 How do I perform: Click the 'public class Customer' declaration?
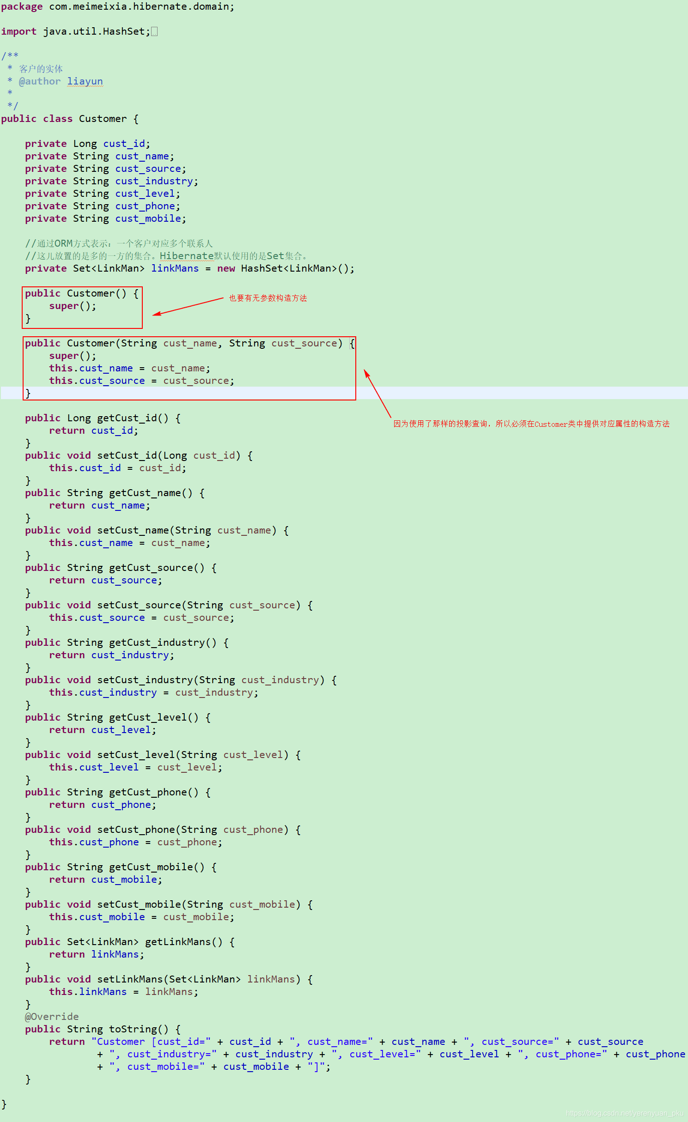click(70, 119)
